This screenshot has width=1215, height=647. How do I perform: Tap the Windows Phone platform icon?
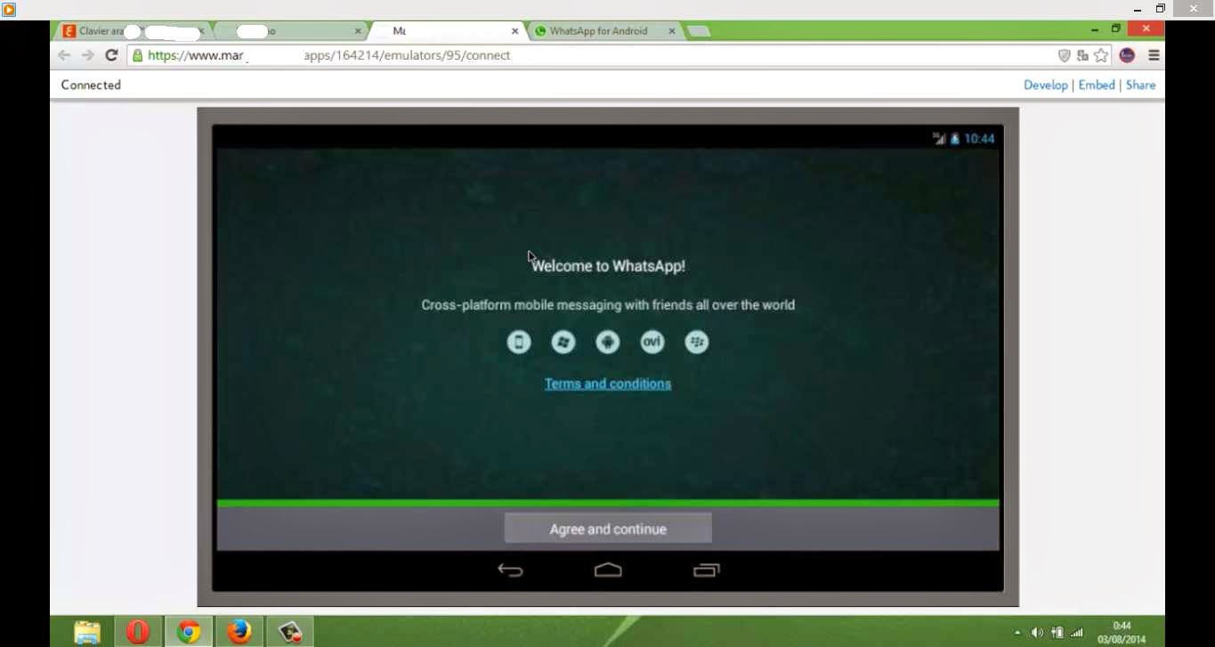pyautogui.click(x=563, y=342)
